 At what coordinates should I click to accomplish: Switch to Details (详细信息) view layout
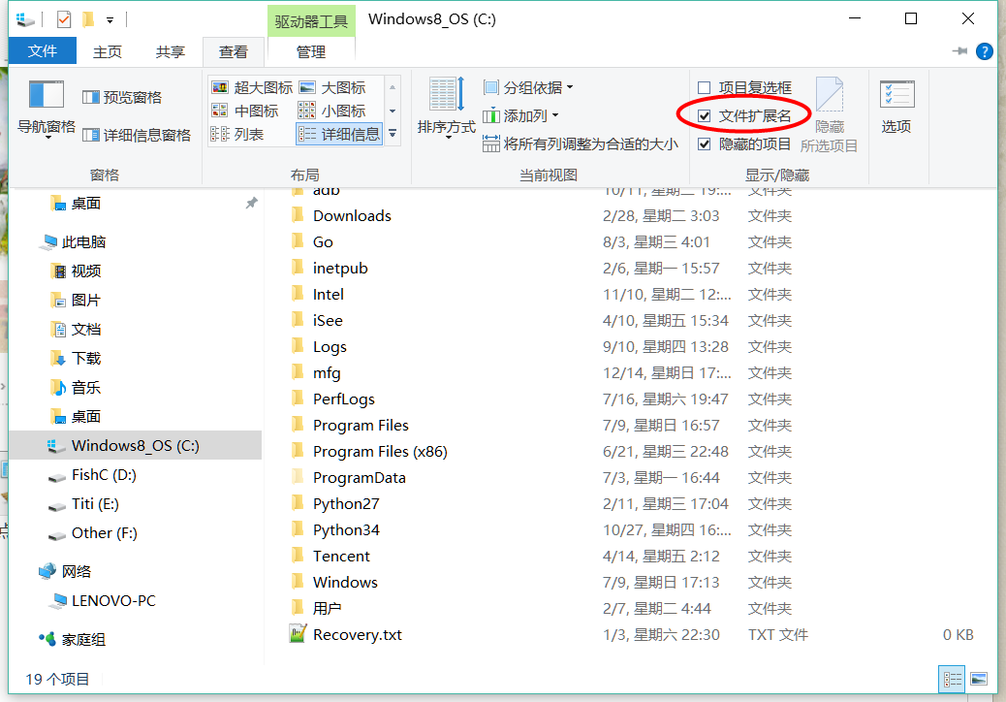click(x=339, y=135)
